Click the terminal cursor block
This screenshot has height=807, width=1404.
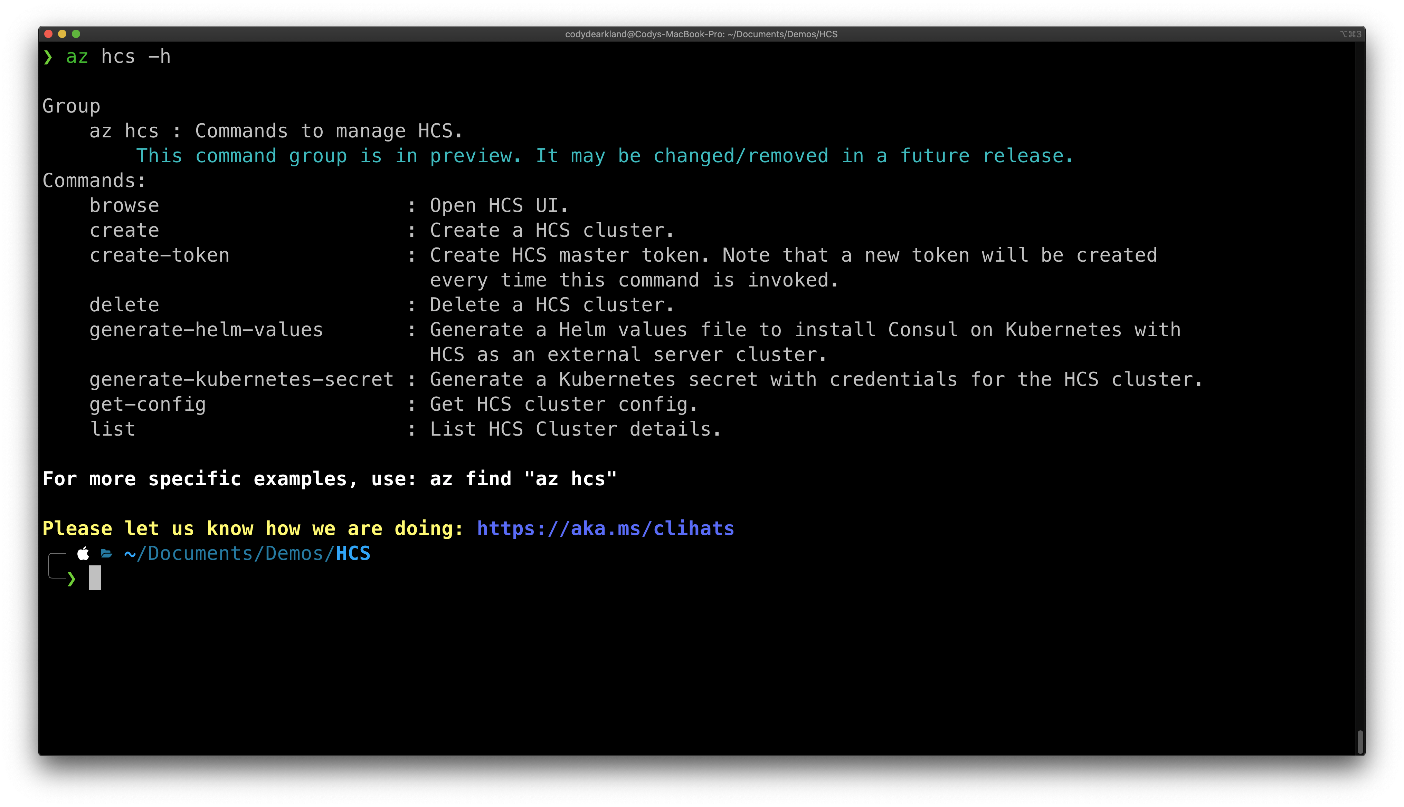pos(95,578)
